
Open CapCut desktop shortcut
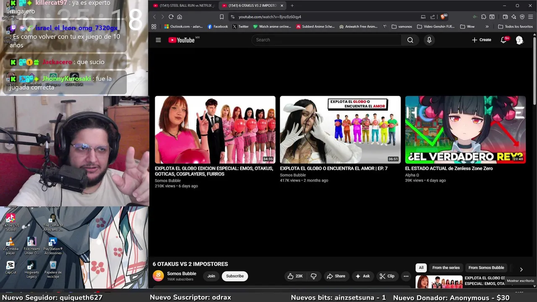[x=10, y=268]
